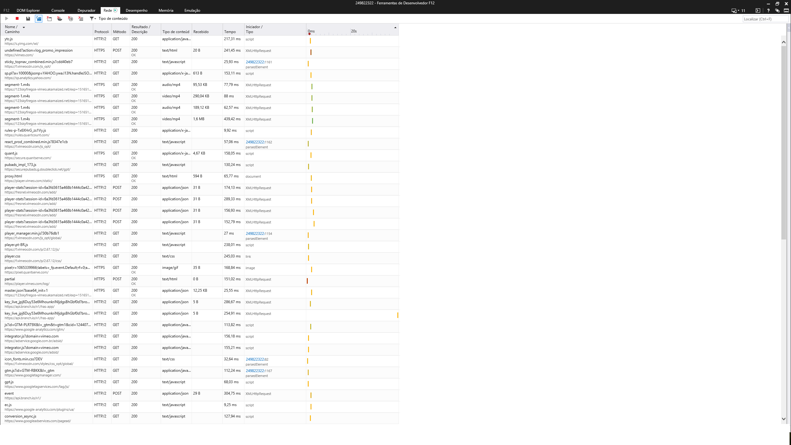Click scrollbar up arrow in request list
791x445 pixels.
[x=784, y=42]
